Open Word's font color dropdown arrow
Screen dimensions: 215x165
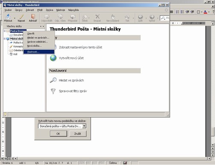(x=209, y=12)
